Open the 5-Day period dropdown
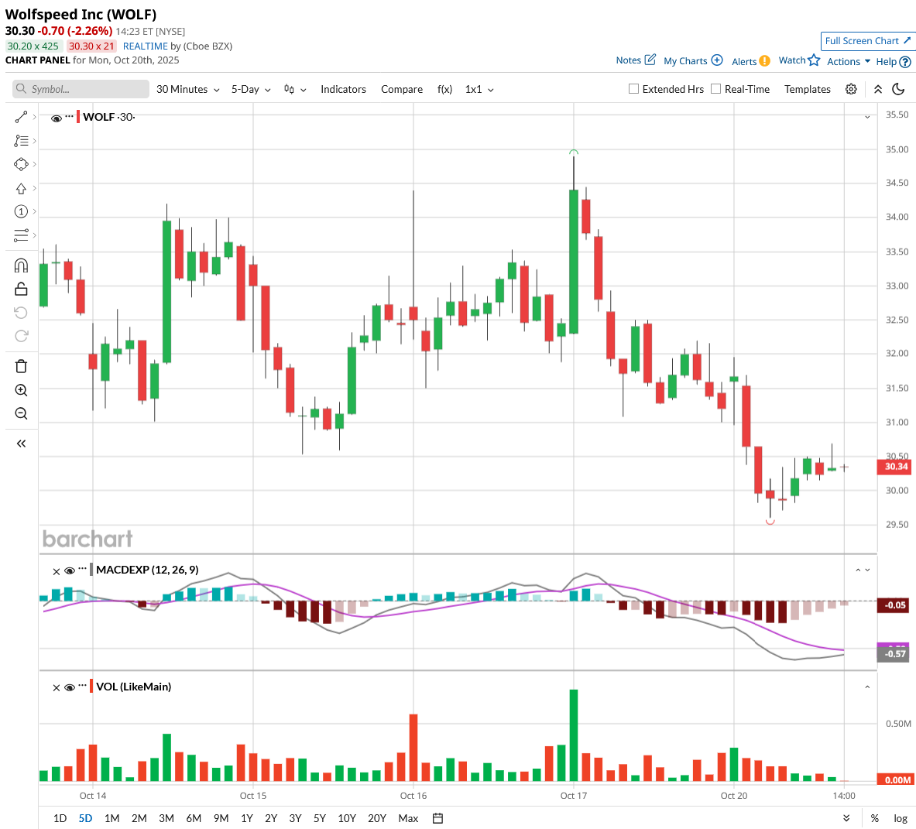Screen dimensions: 916x829 click(251, 89)
